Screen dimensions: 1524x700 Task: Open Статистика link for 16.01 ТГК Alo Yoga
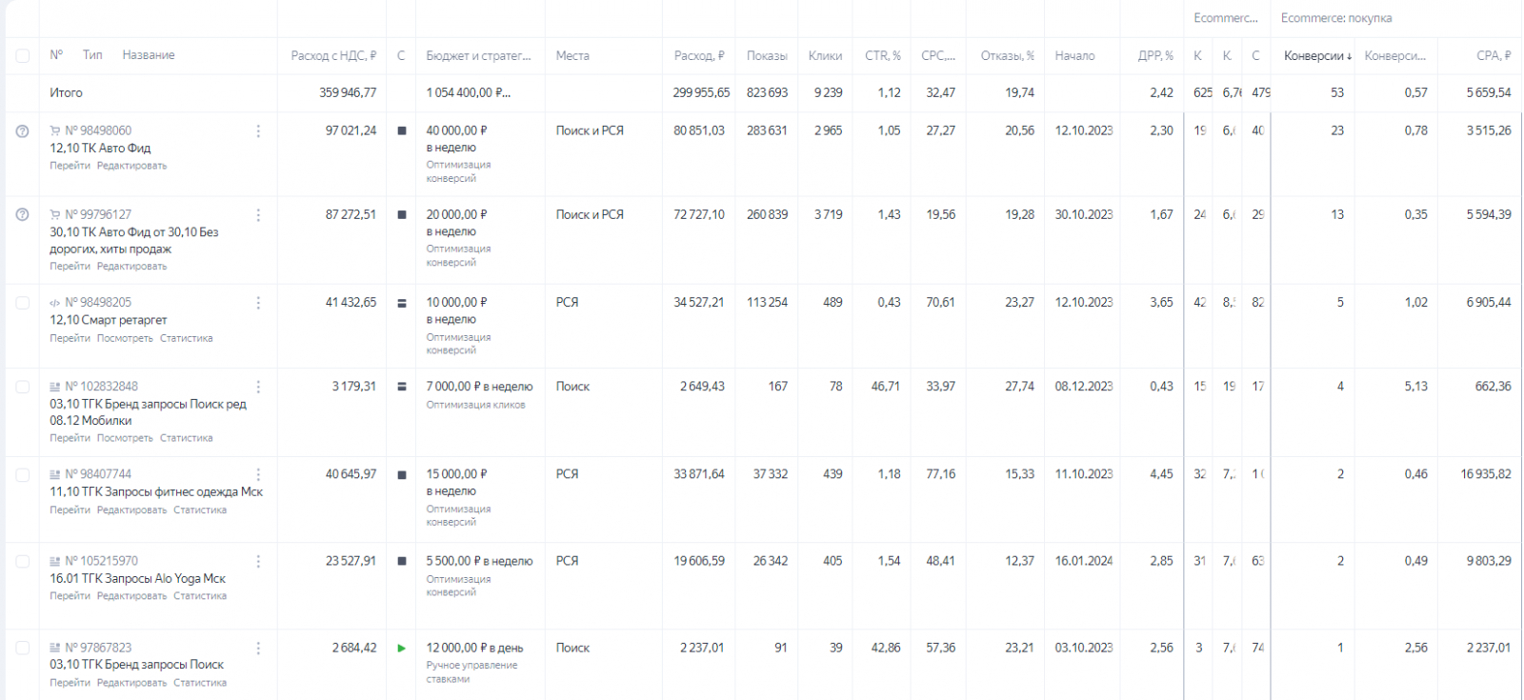pos(199,596)
